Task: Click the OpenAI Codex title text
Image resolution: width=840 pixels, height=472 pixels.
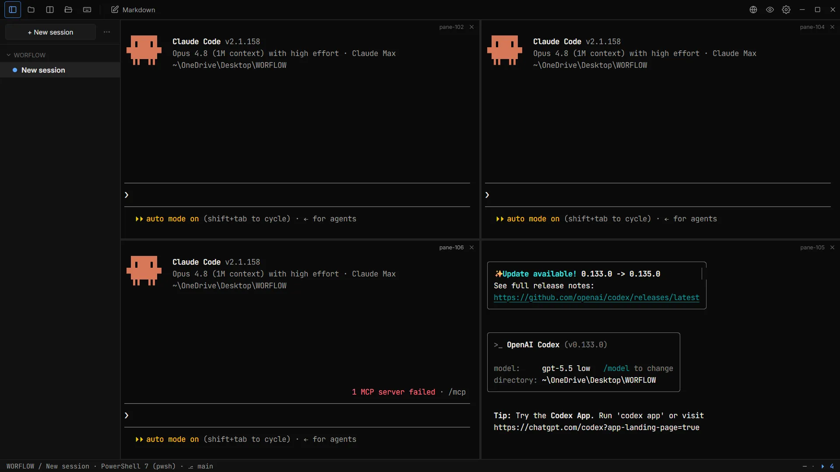Action: click(x=533, y=345)
